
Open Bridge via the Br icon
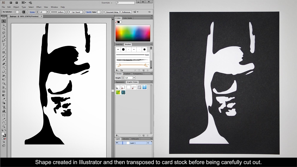[x=11, y=3]
